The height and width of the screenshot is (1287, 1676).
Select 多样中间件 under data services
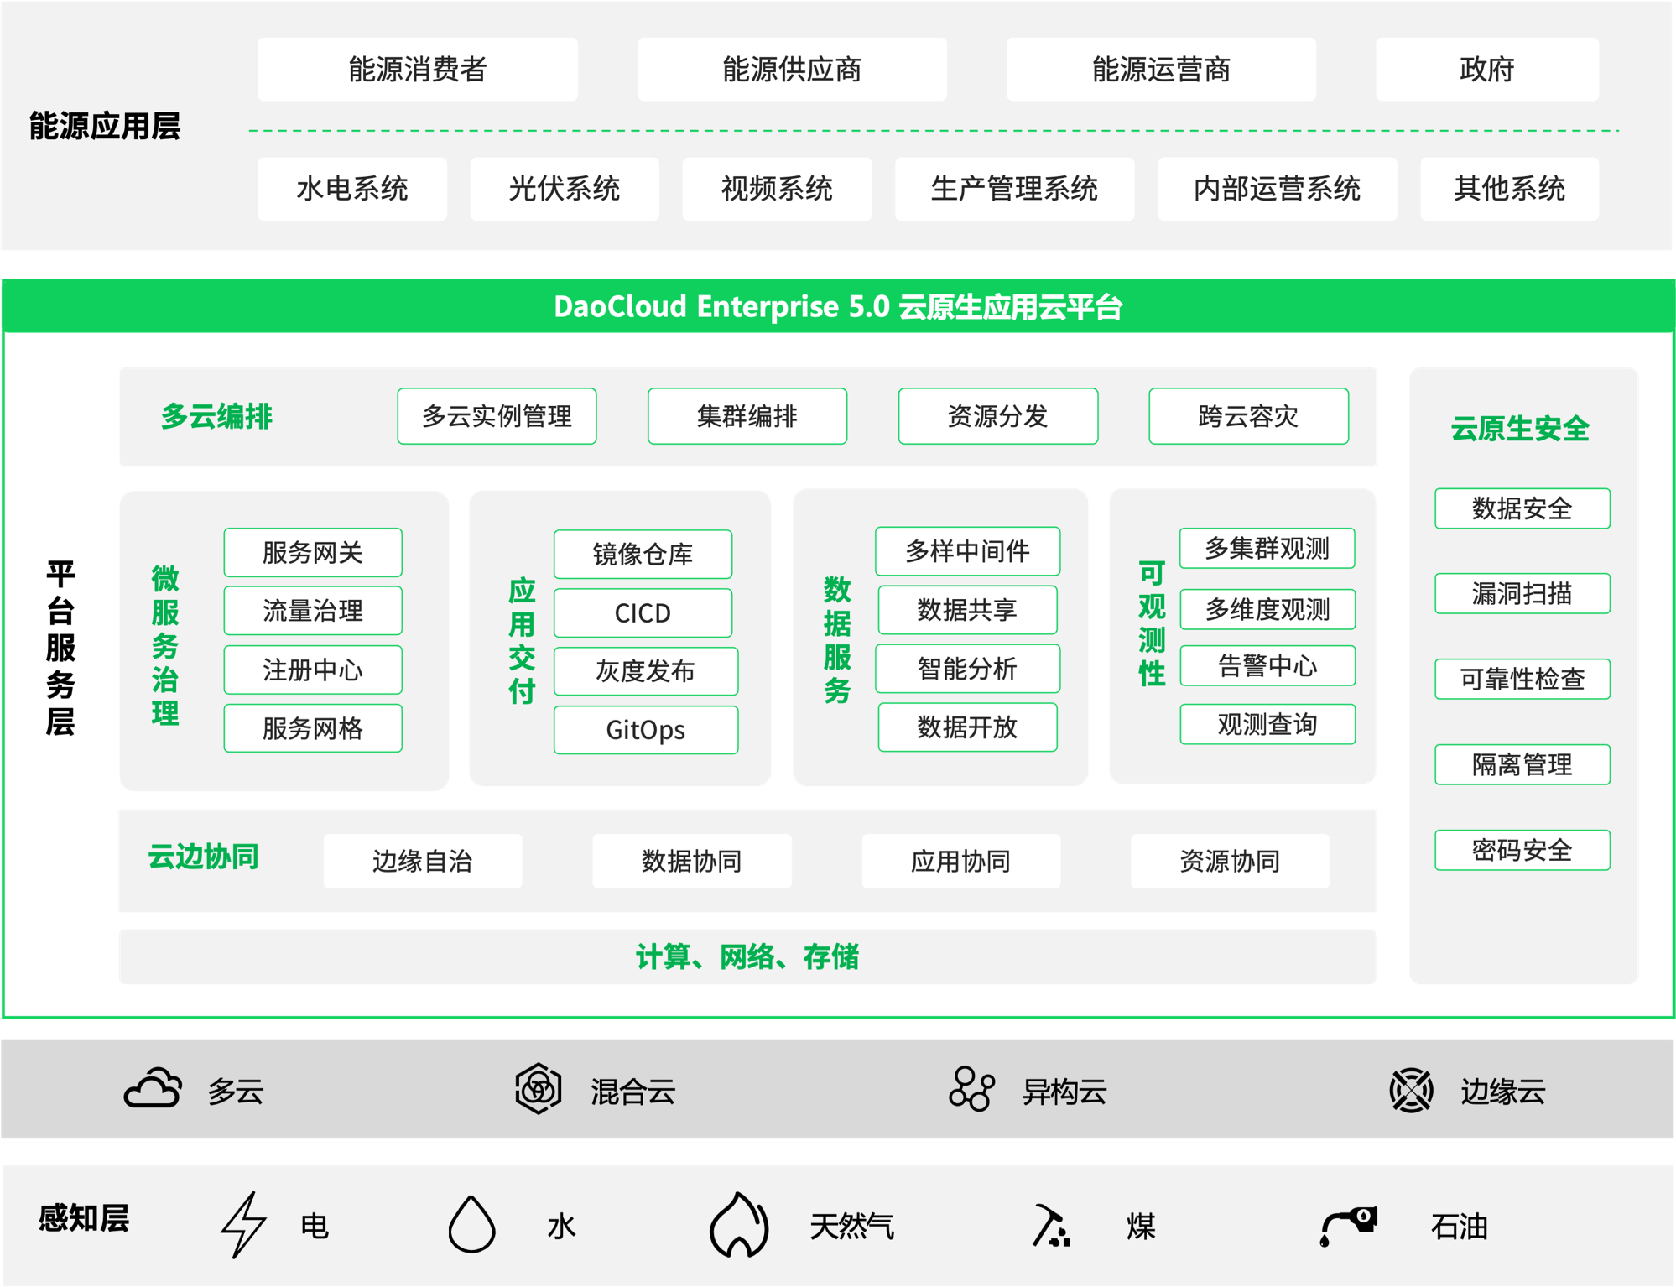pos(967,550)
